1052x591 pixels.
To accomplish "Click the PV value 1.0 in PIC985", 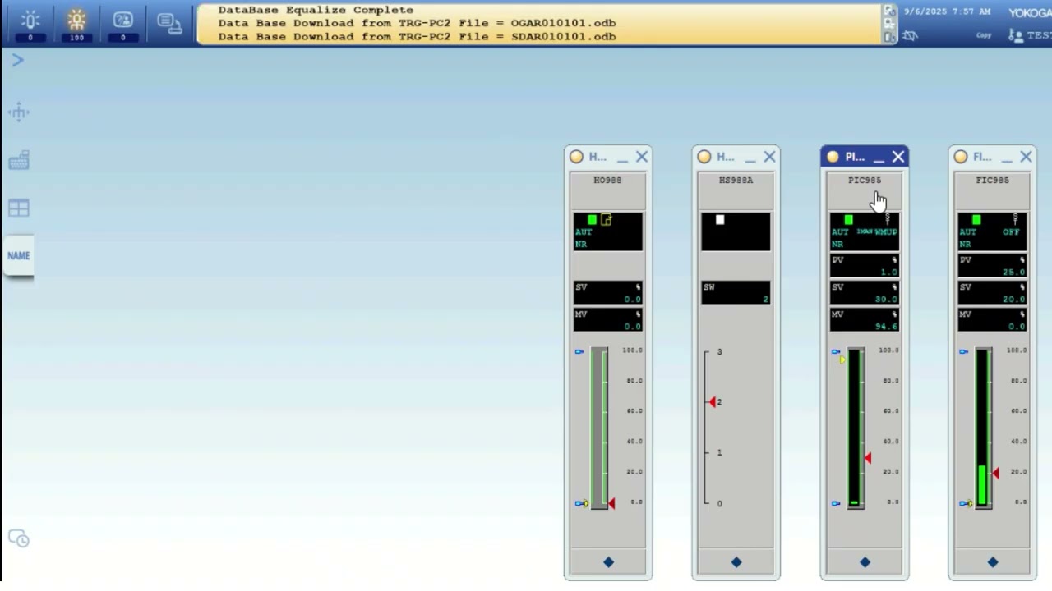I will (x=888, y=272).
